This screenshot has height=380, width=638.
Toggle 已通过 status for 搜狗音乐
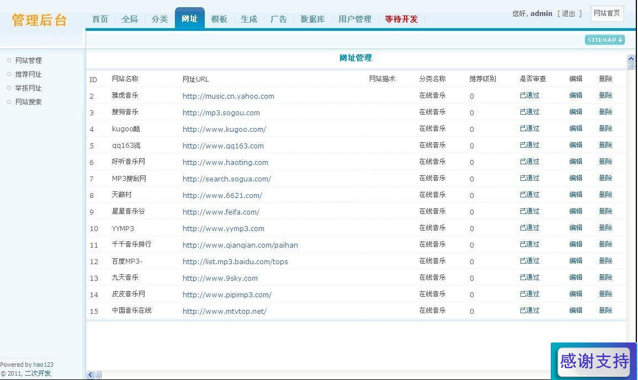coord(529,112)
